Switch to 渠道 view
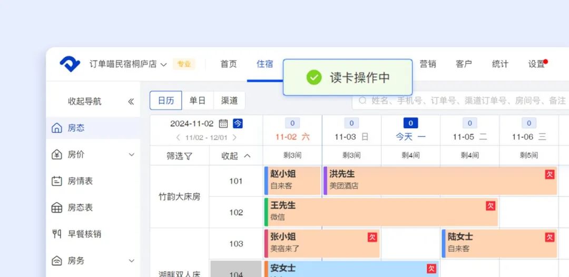The height and width of the screenshot is (277, 569). tap(229, 101)
